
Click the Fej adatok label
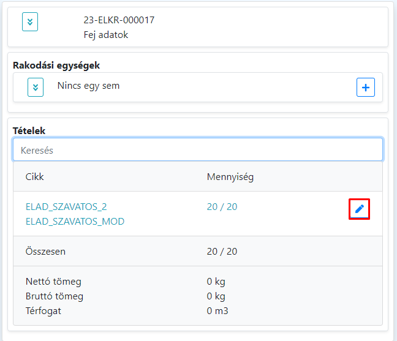tap(106, 35)
